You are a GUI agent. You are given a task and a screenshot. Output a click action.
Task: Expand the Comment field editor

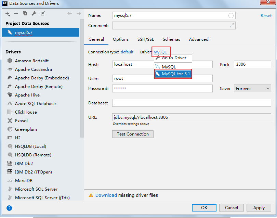click(232, 25)
